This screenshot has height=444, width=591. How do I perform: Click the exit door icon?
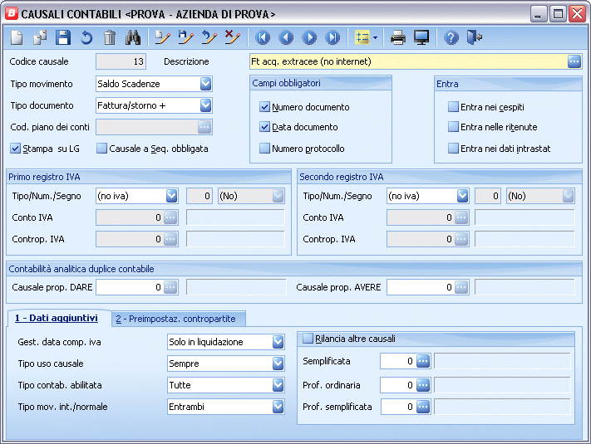point(475,37)
